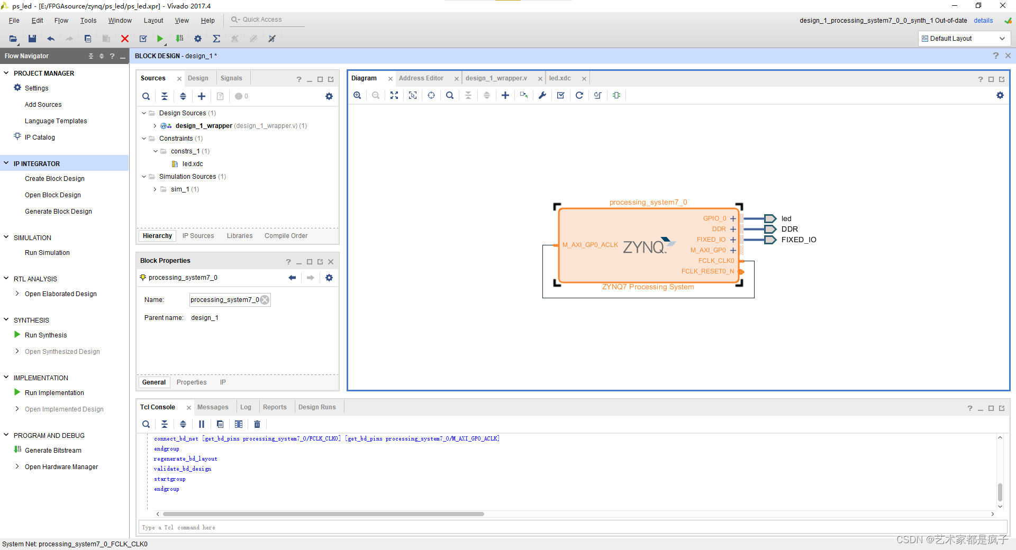The width and height of the screenshot is (1016, 550).
Task: Click Zoom Fit in diagram toolbar
Action: pos(394,95)
